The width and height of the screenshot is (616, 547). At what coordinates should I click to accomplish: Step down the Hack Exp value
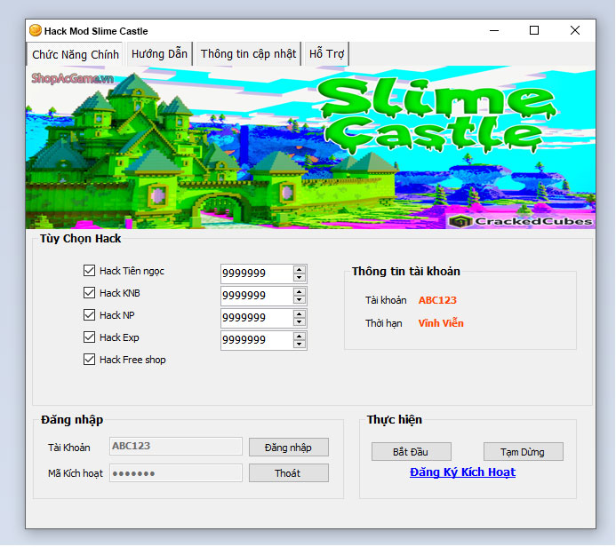coord(300,345)
